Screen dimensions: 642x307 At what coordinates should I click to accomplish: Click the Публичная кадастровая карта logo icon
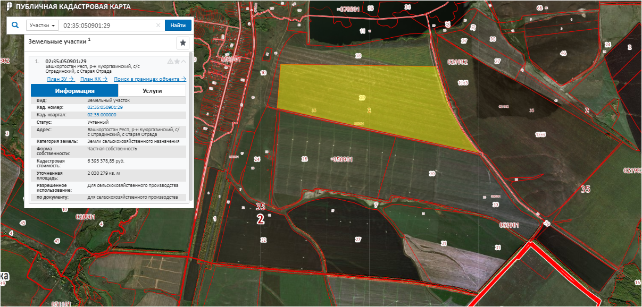pos(9,6)
